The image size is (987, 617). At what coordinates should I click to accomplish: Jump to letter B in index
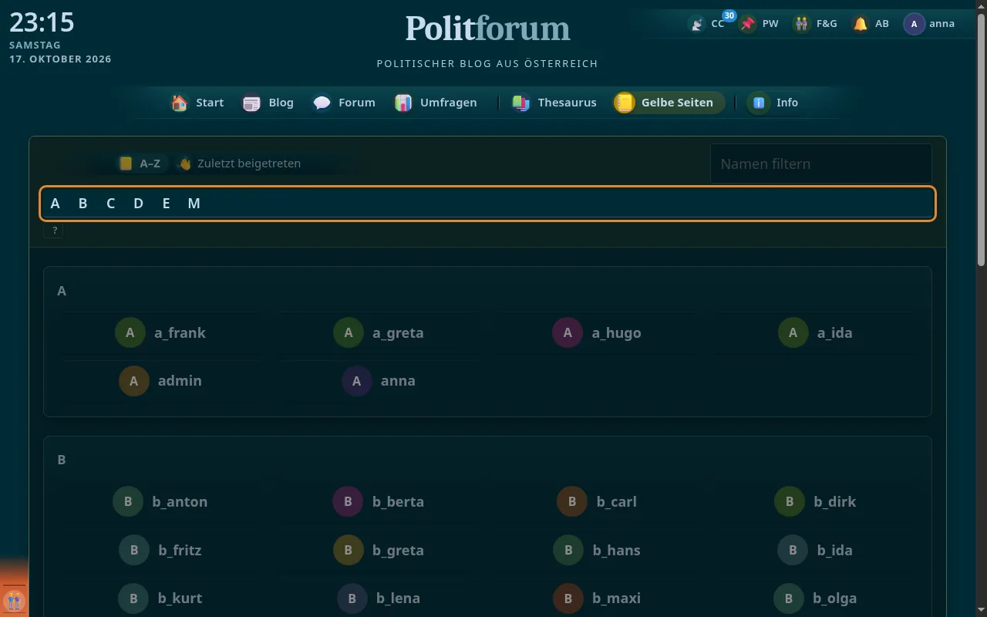[83, 204]
